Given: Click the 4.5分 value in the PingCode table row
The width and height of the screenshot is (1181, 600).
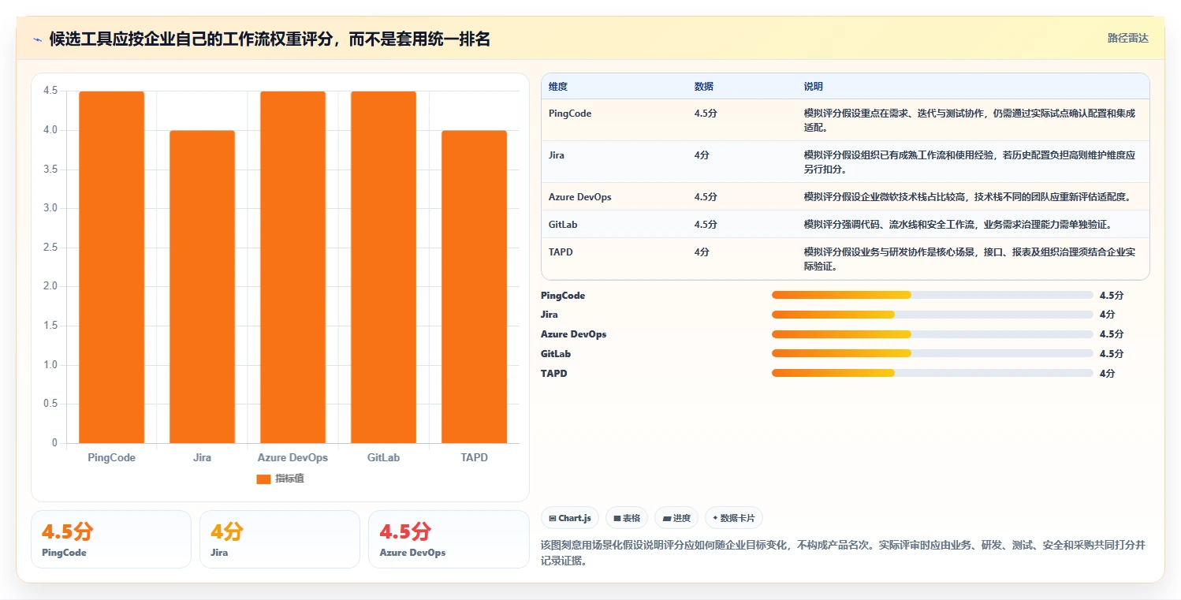Looking at the screenshot, I should tap(706, 114).
